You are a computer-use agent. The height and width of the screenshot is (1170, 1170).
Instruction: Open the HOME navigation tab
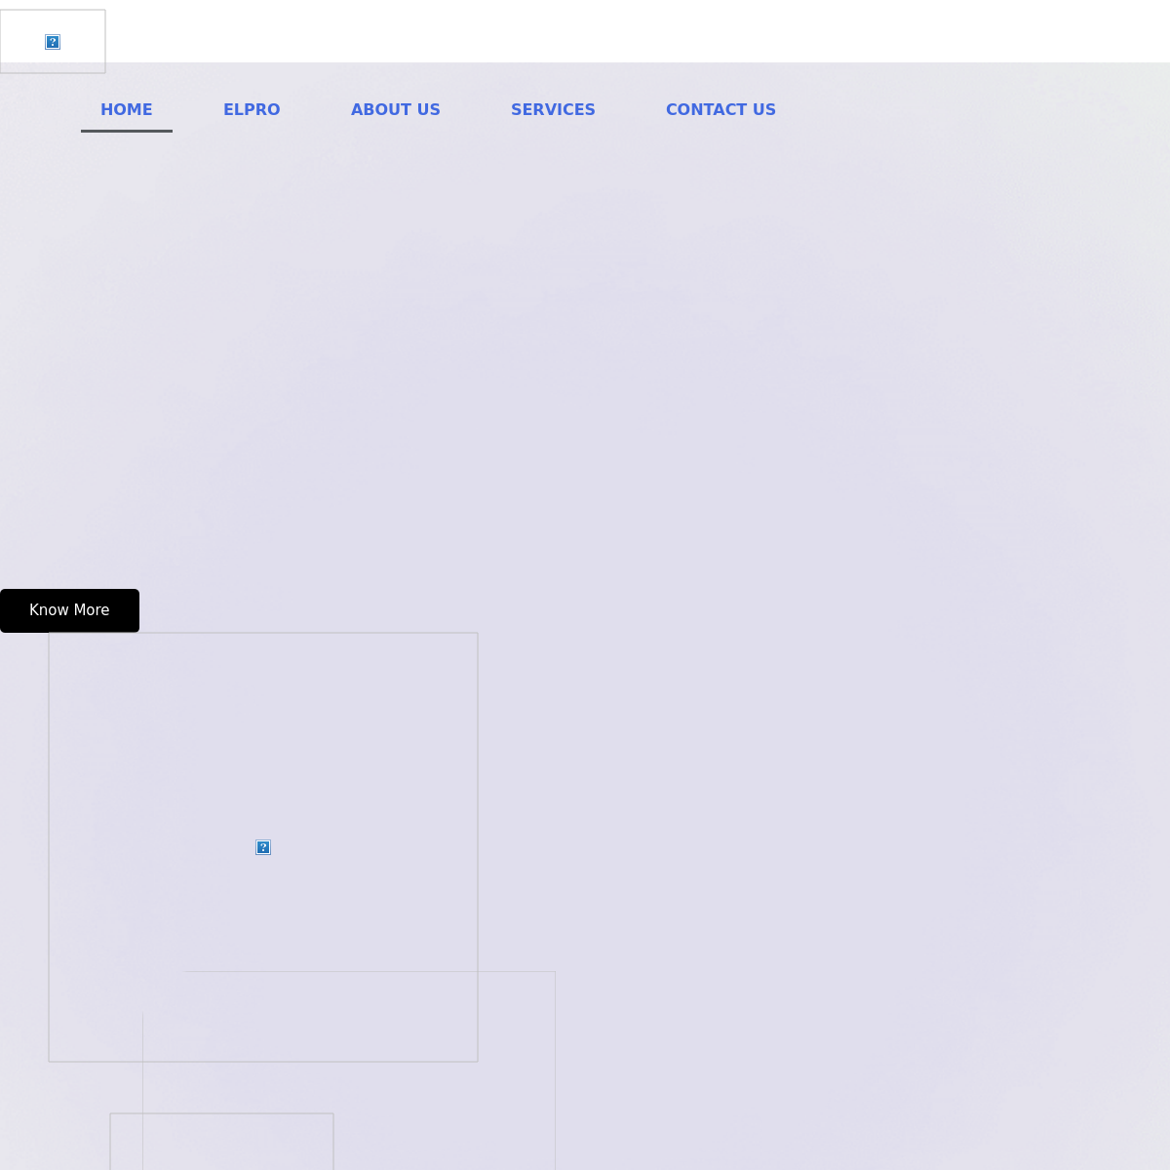tap(127, 110)
